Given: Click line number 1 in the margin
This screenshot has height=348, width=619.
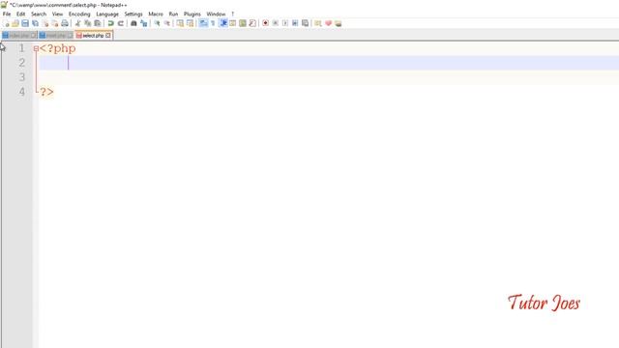Looking at the screenshot, I should [x=21, y=48].
